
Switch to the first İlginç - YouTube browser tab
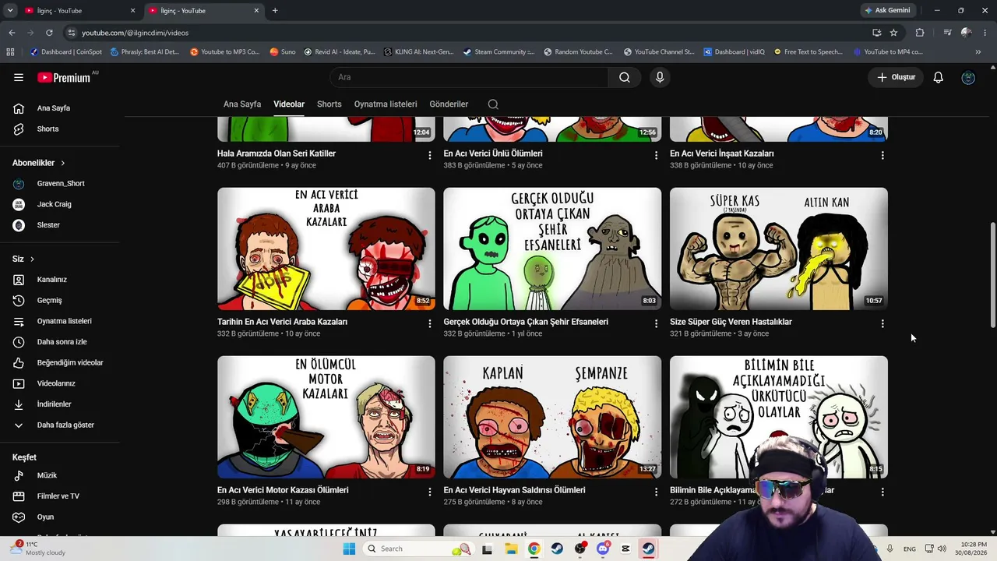[x=79, y=11]
